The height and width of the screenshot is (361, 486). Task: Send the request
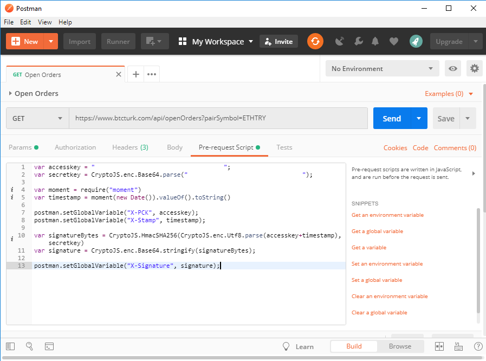pyautogui.click(x=392, y=118)
